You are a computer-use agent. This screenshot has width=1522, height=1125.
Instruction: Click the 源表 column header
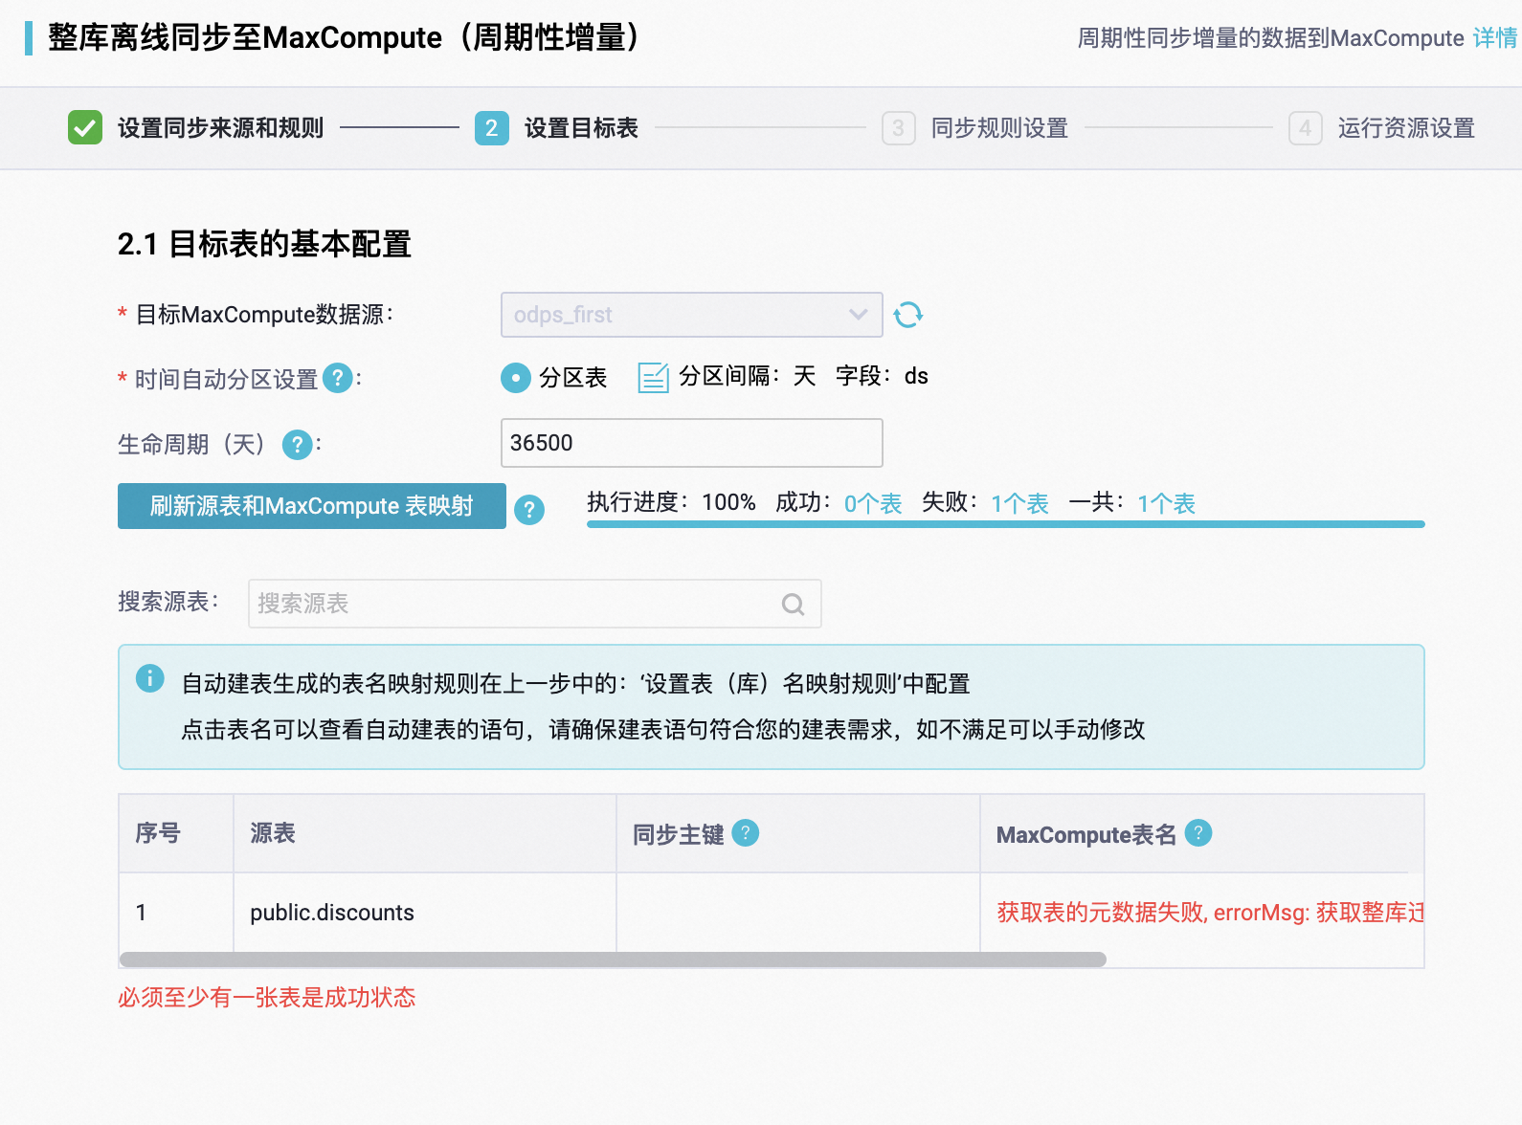click(x=425, y=833)
